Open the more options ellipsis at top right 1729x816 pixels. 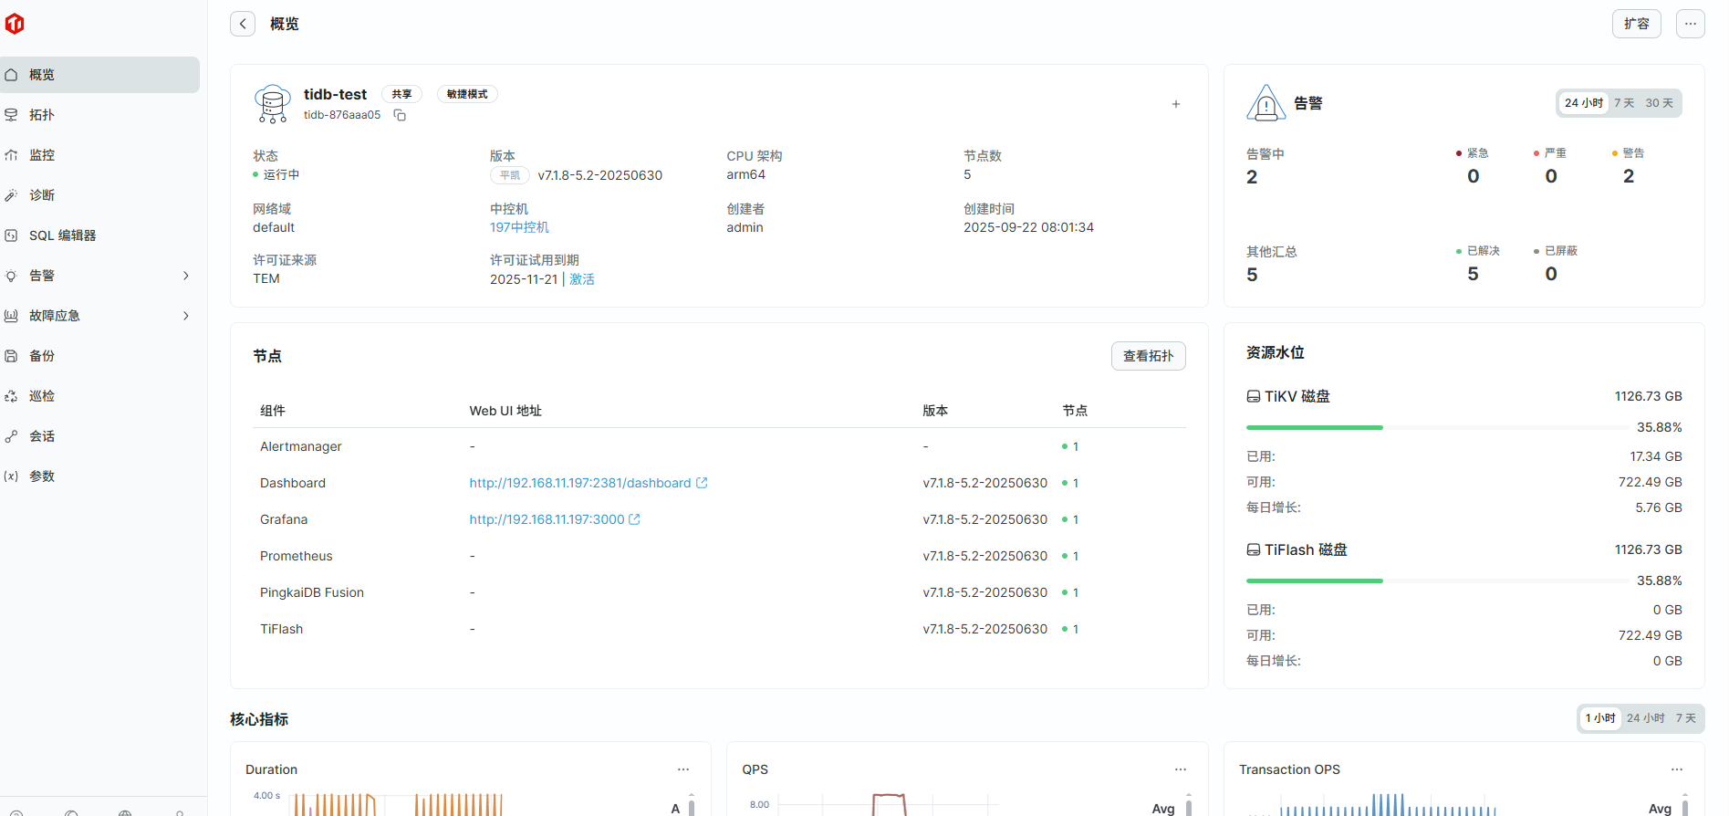coord(1690,24)
